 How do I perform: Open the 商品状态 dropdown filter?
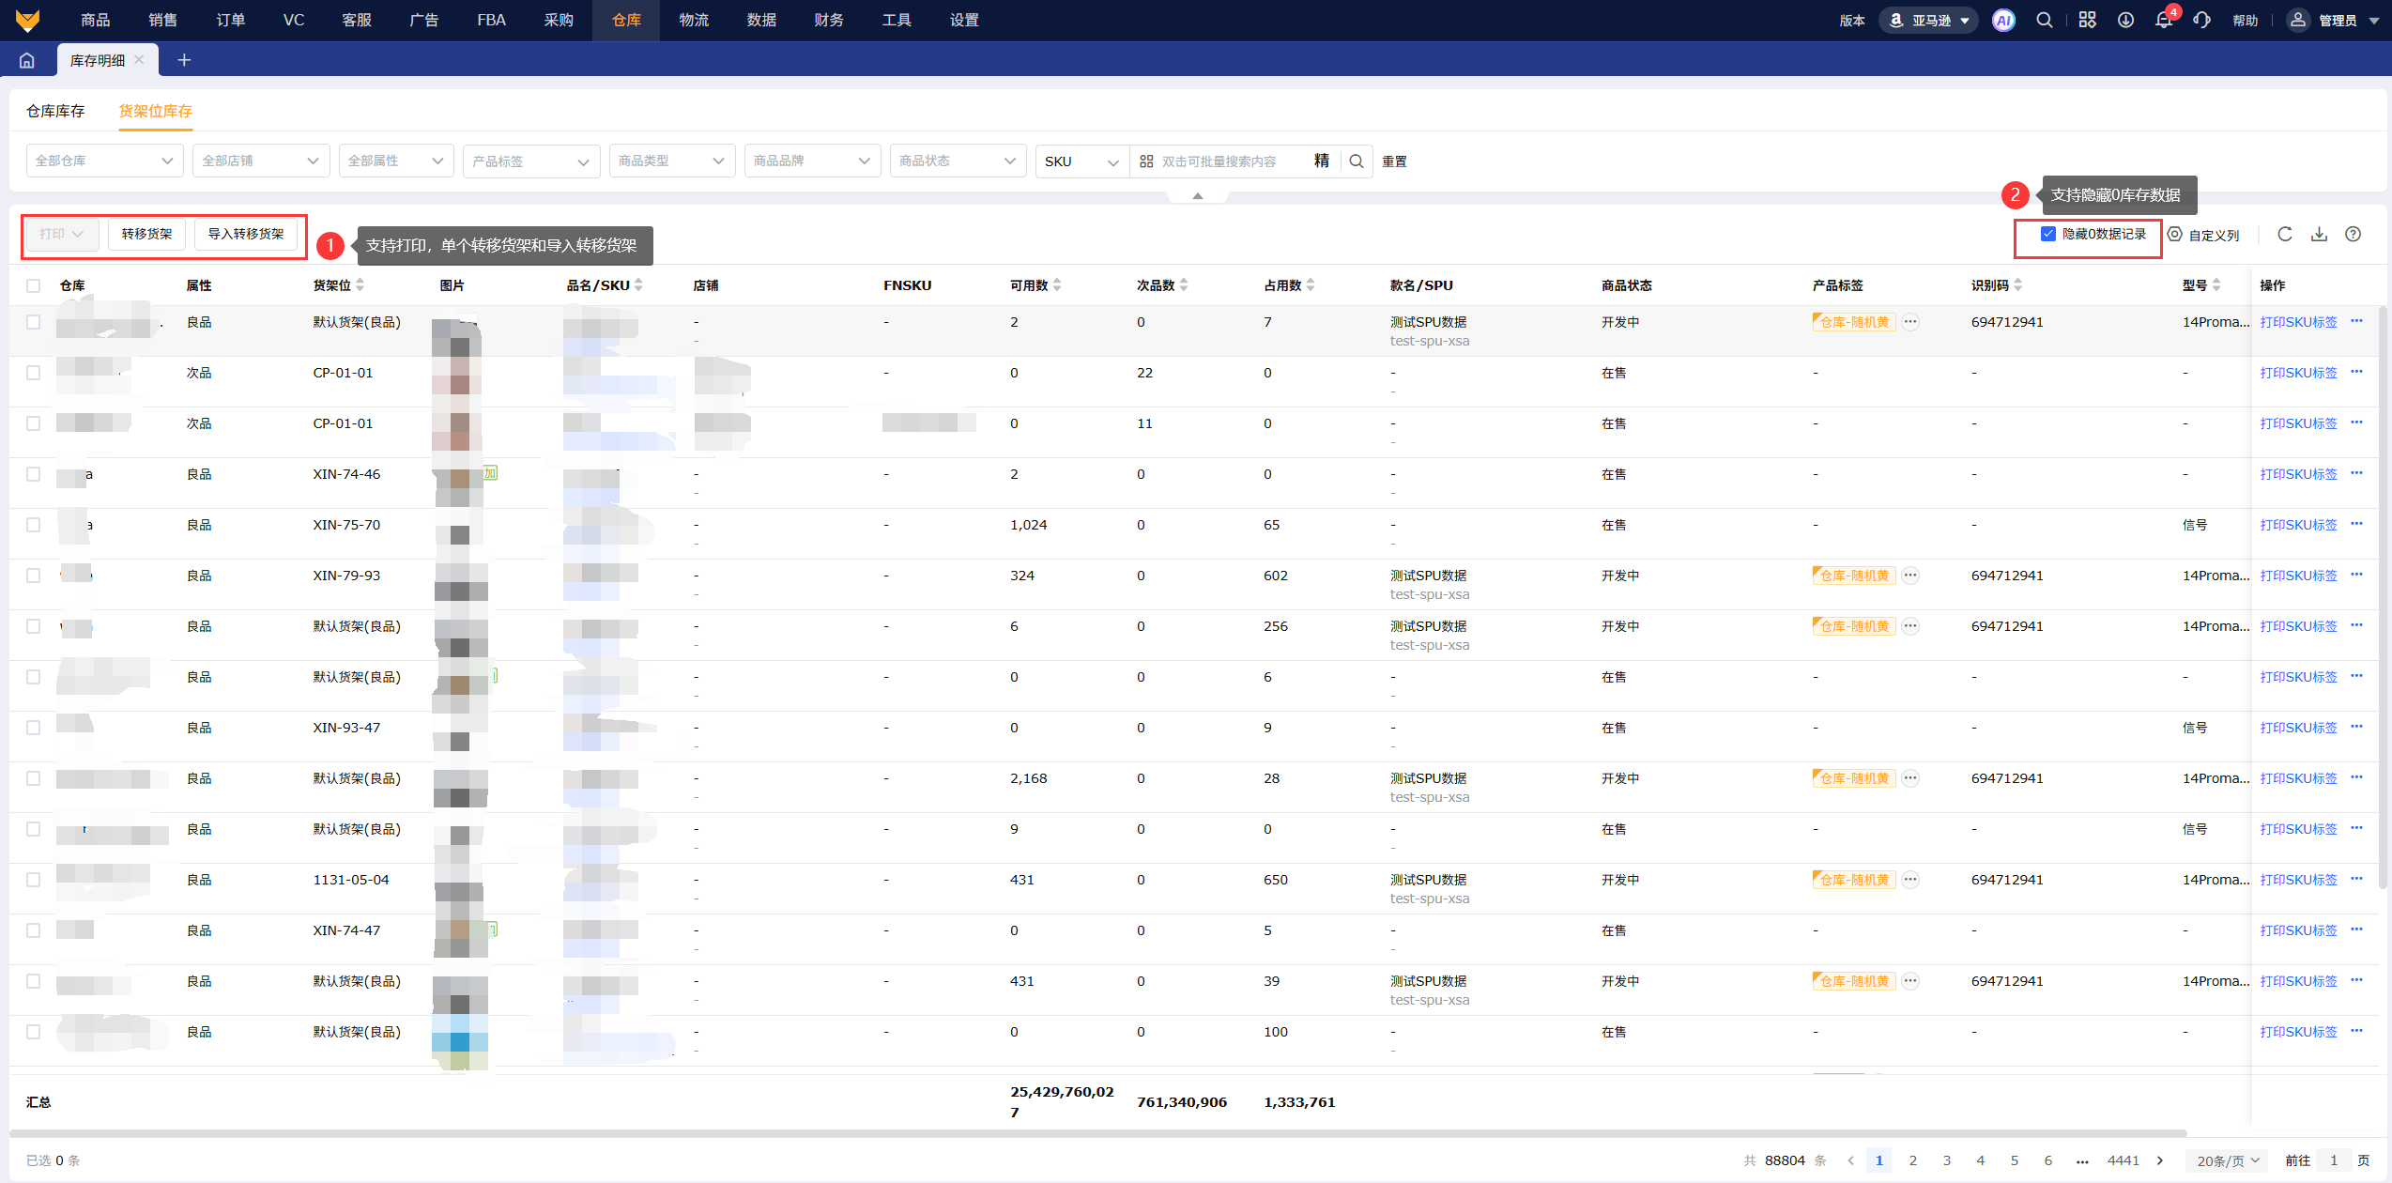pos(956,161)
